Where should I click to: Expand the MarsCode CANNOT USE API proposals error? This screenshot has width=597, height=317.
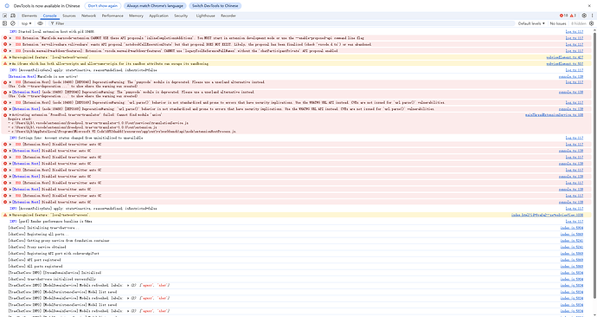(10, 38)
